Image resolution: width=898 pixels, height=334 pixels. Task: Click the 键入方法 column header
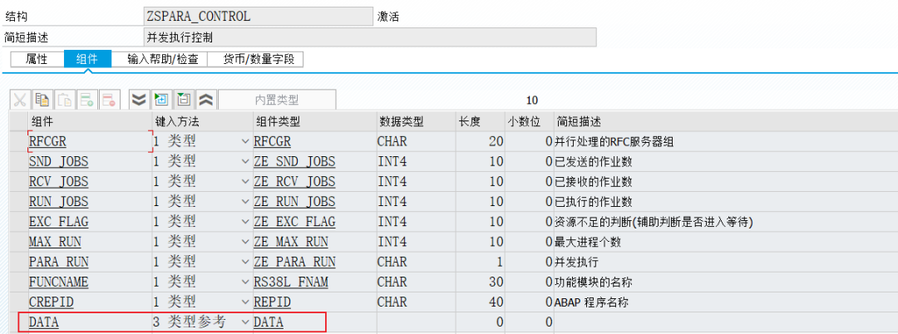pyautogui.click(x=202, y=121)
